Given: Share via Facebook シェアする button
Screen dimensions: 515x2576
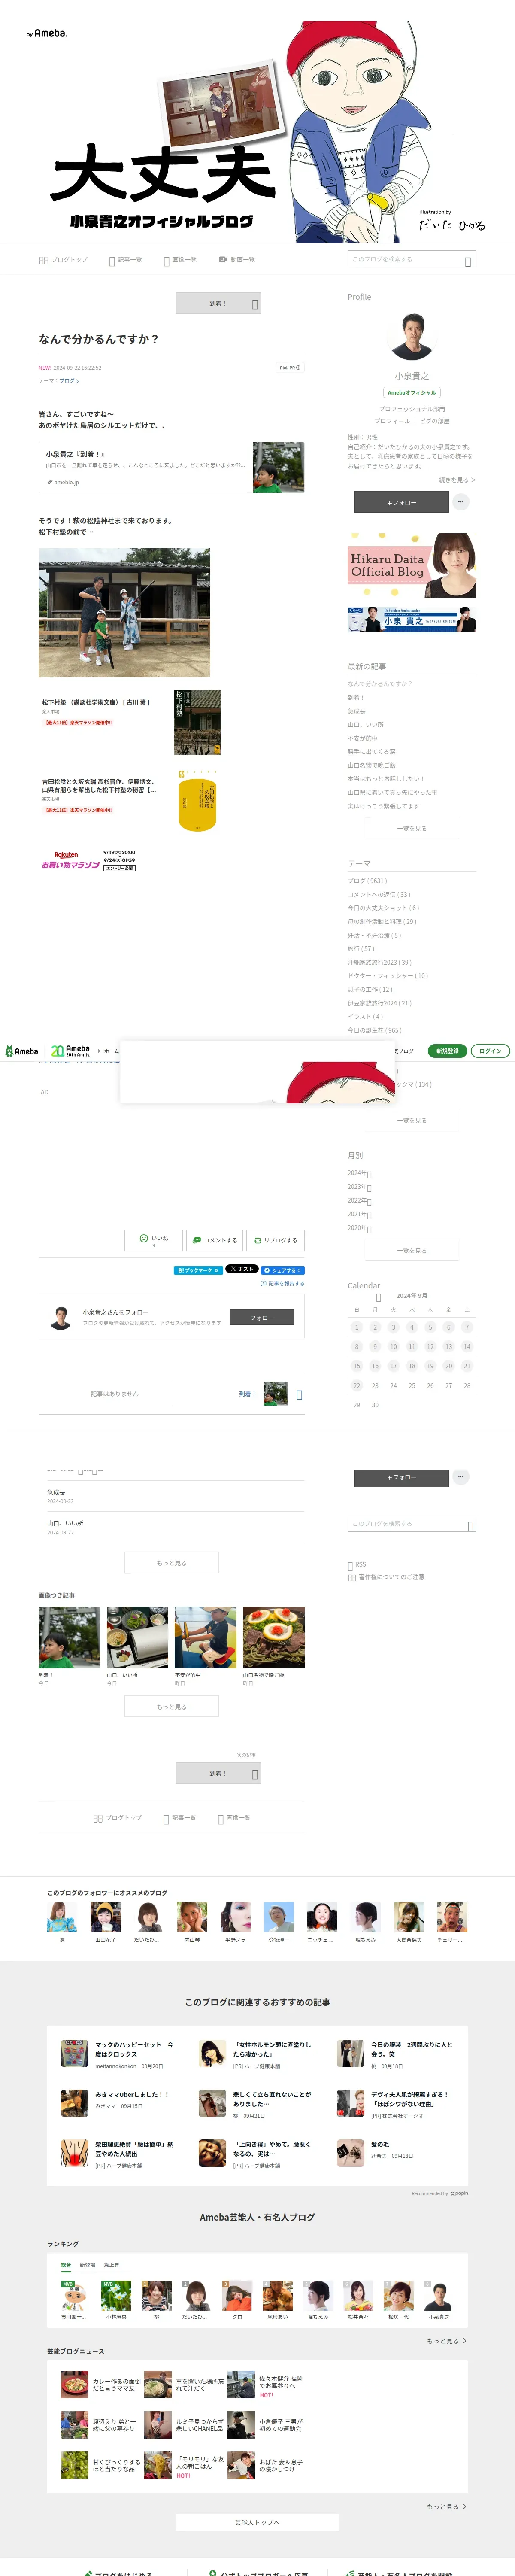Looking at the screenshot, I should 283,1270.
